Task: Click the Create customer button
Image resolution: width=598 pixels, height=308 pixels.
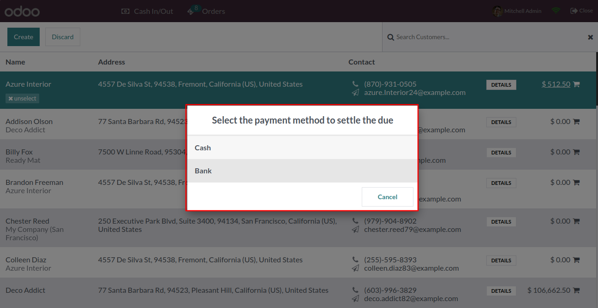Action: [x=24, y=37]
